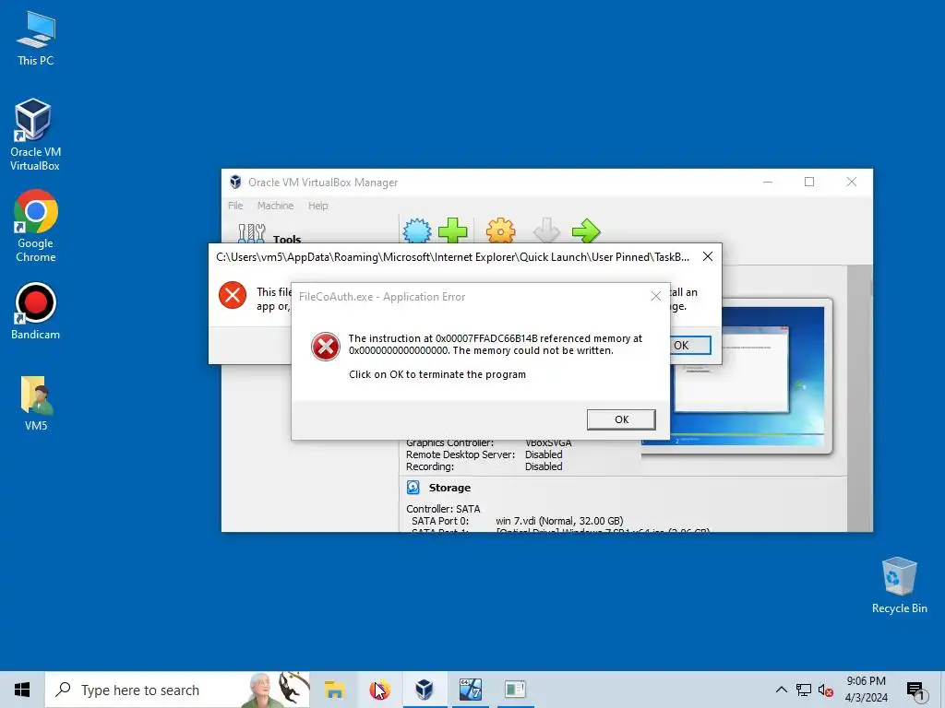Select the Oracle VM VirtualBox desktop shortcut

(x=35, y=135)
